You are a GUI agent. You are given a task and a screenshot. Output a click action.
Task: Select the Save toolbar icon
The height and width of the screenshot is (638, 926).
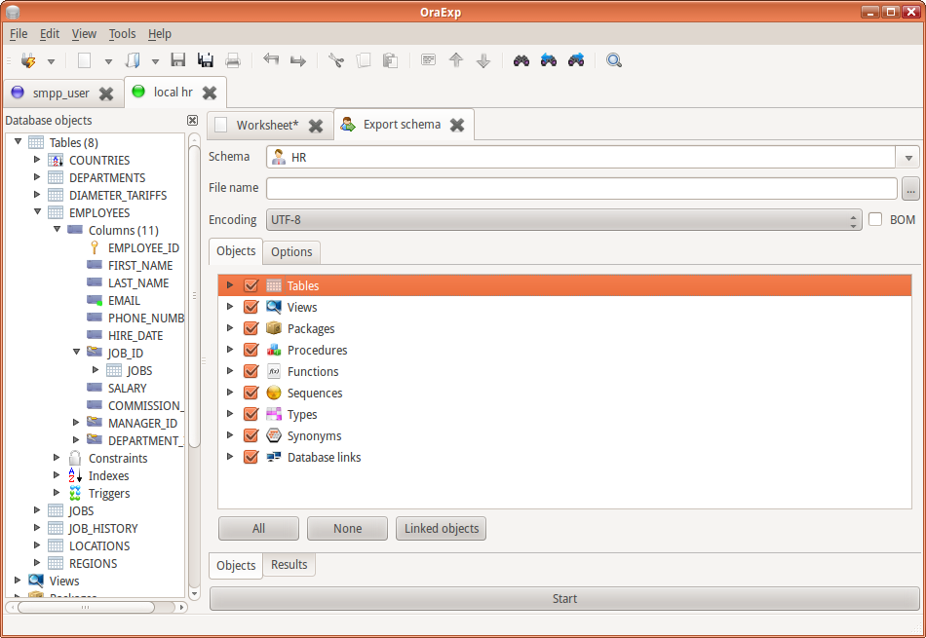(x=177, y=60)
